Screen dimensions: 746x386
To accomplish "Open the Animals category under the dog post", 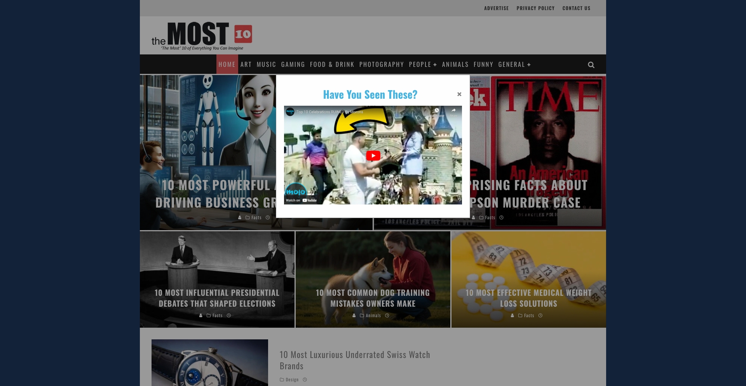I will pos(373,315).
